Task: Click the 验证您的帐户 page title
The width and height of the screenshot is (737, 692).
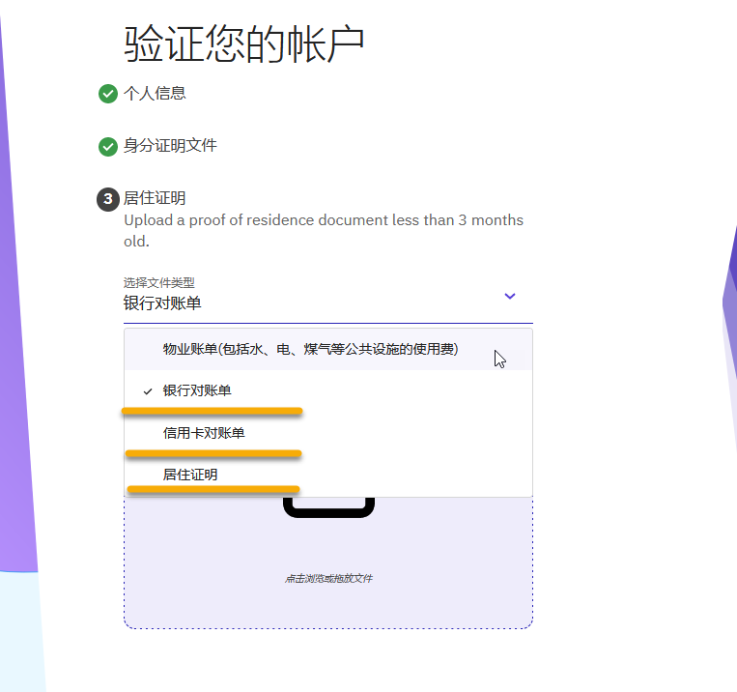Action: pos(244,44)
